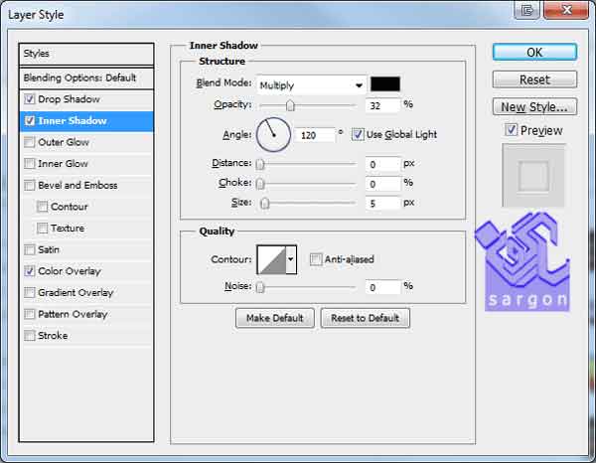Click the black shadow color swatch
The height and width of the screenshot is (463, 596).
pyautogui.click(x=384, y=84)
